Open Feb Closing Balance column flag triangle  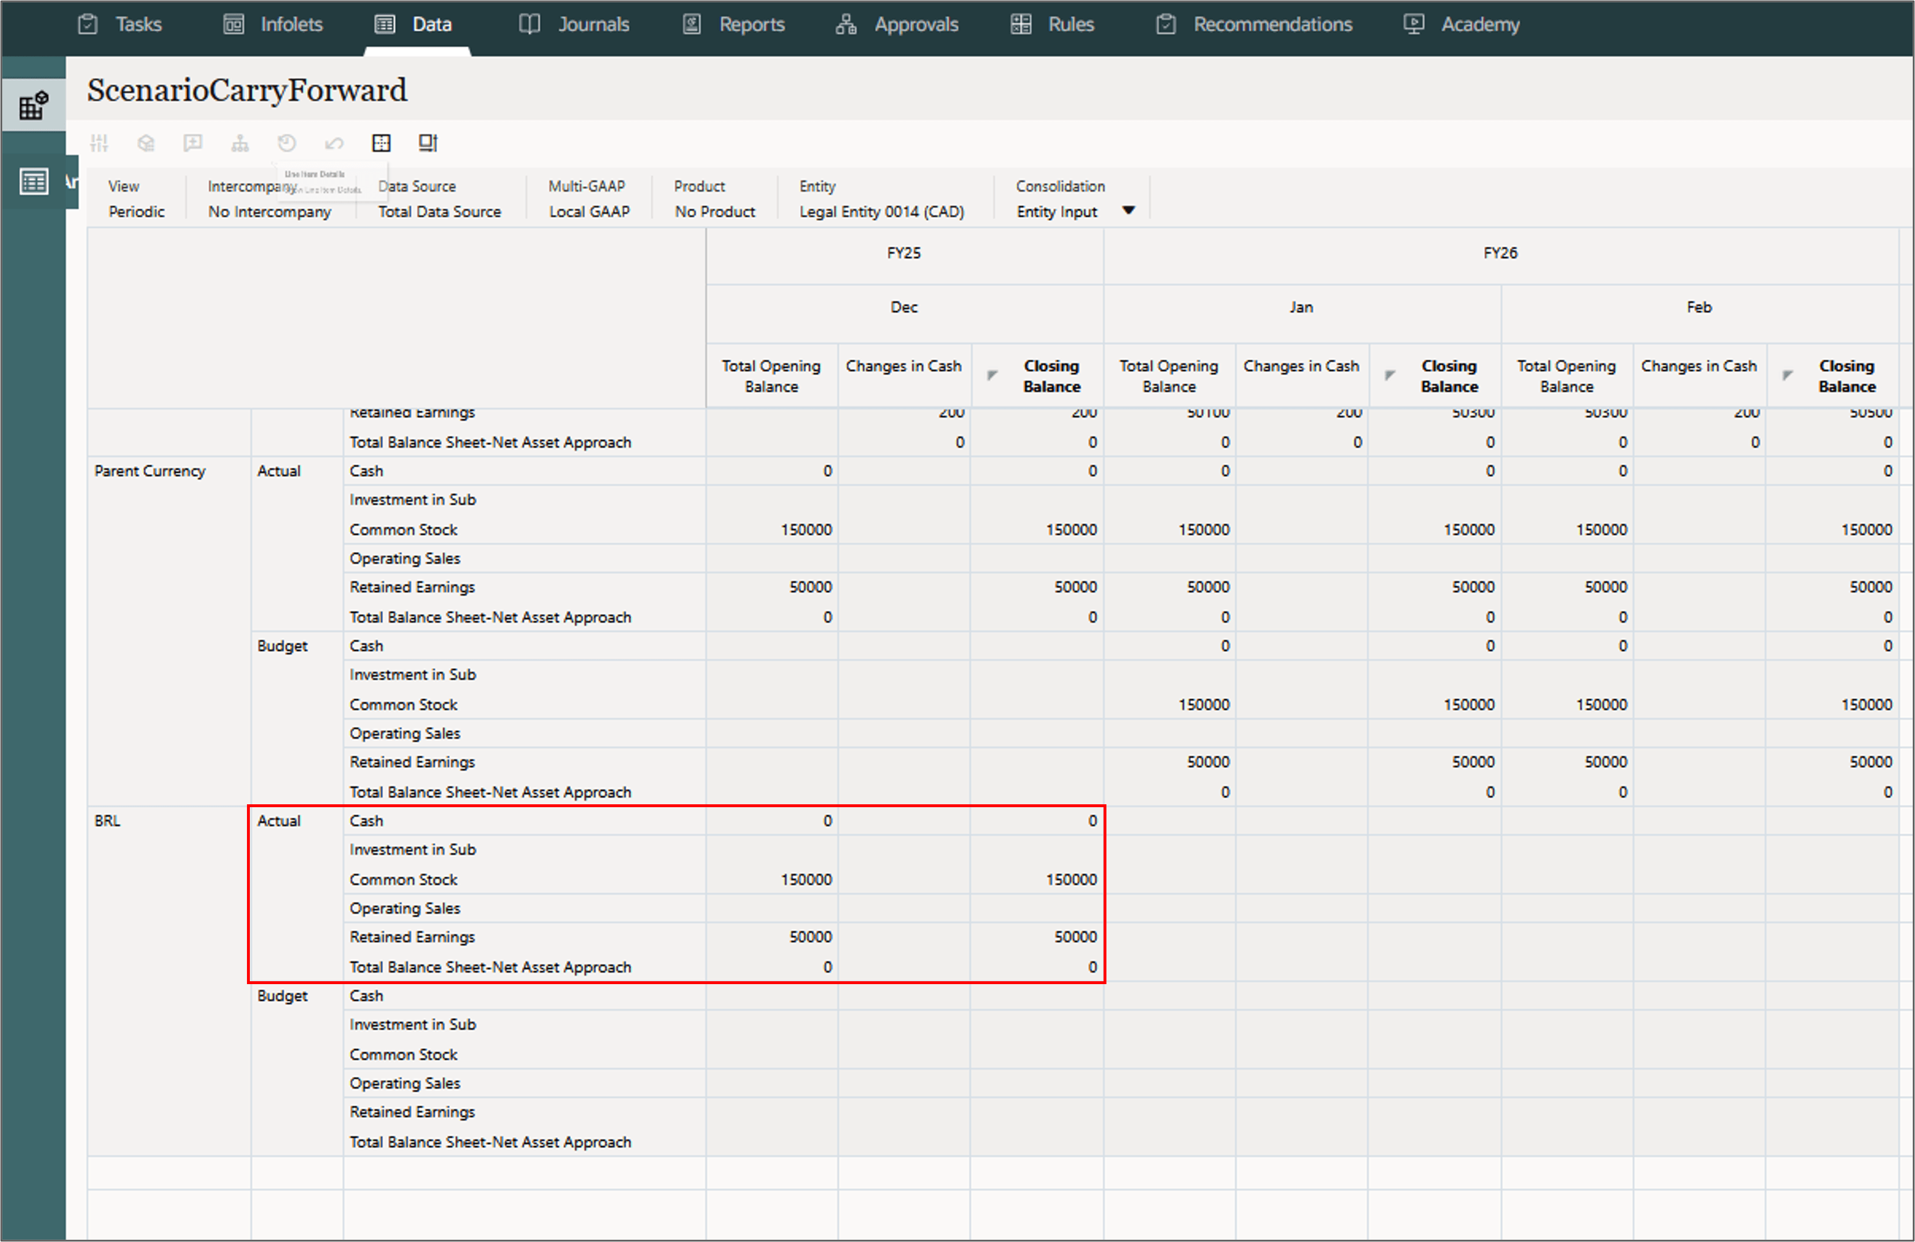pyautogui.click(x=1787, y=375)
